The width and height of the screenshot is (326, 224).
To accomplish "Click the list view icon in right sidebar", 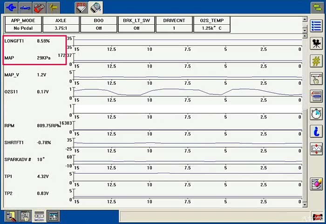I will (317, 26).
